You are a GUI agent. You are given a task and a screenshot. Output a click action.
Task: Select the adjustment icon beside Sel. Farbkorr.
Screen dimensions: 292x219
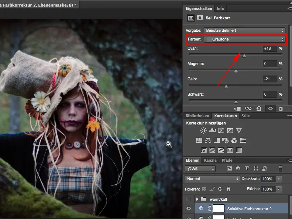pyautogui.click(x=191, y=18)
